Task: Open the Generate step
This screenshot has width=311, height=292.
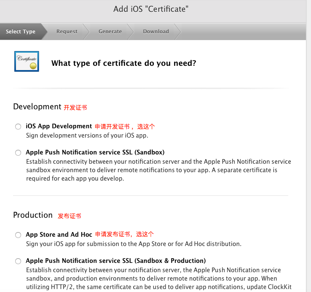Action: click(110, 32)
